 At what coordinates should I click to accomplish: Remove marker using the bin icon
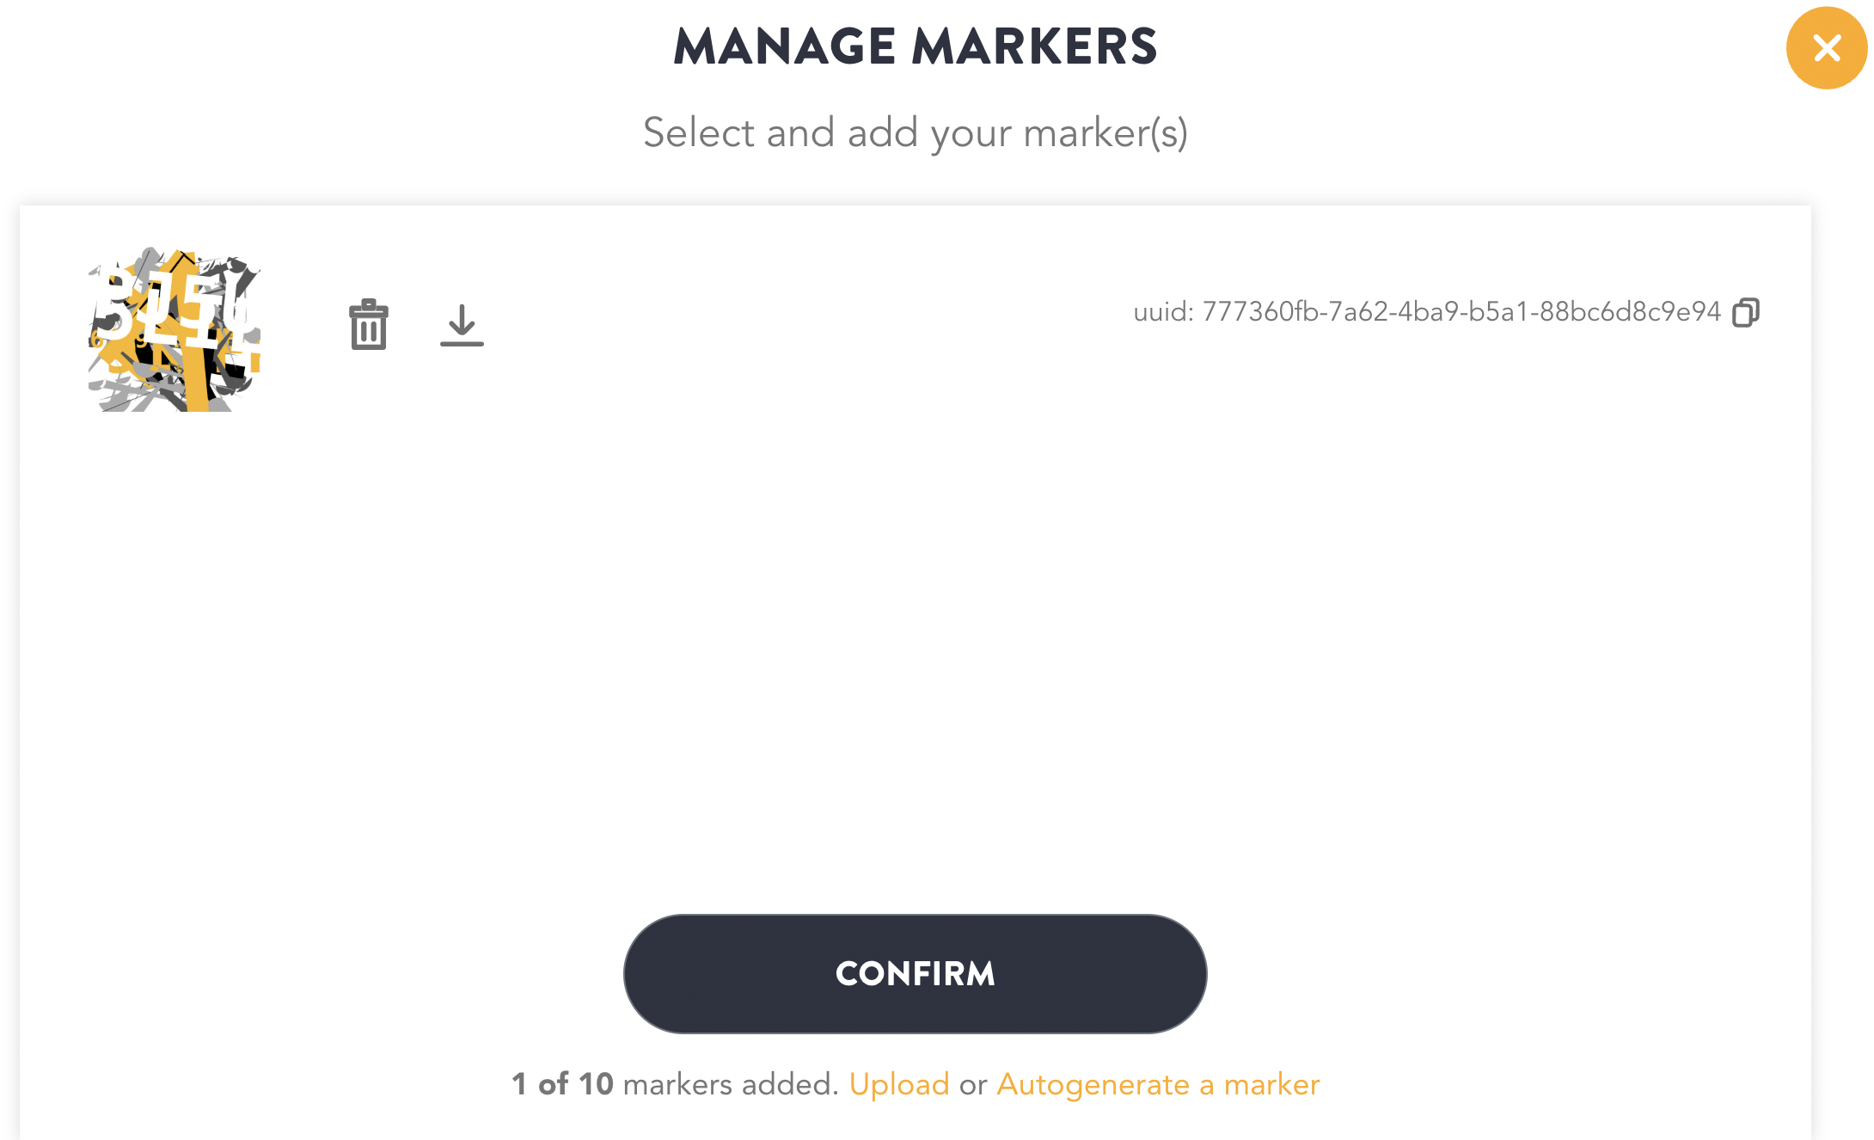tap(369, 325)
